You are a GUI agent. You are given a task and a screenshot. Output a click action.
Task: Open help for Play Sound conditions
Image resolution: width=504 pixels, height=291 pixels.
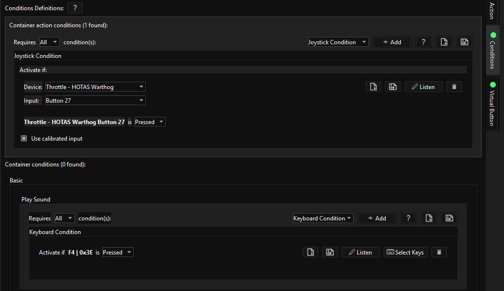(408, 218)
